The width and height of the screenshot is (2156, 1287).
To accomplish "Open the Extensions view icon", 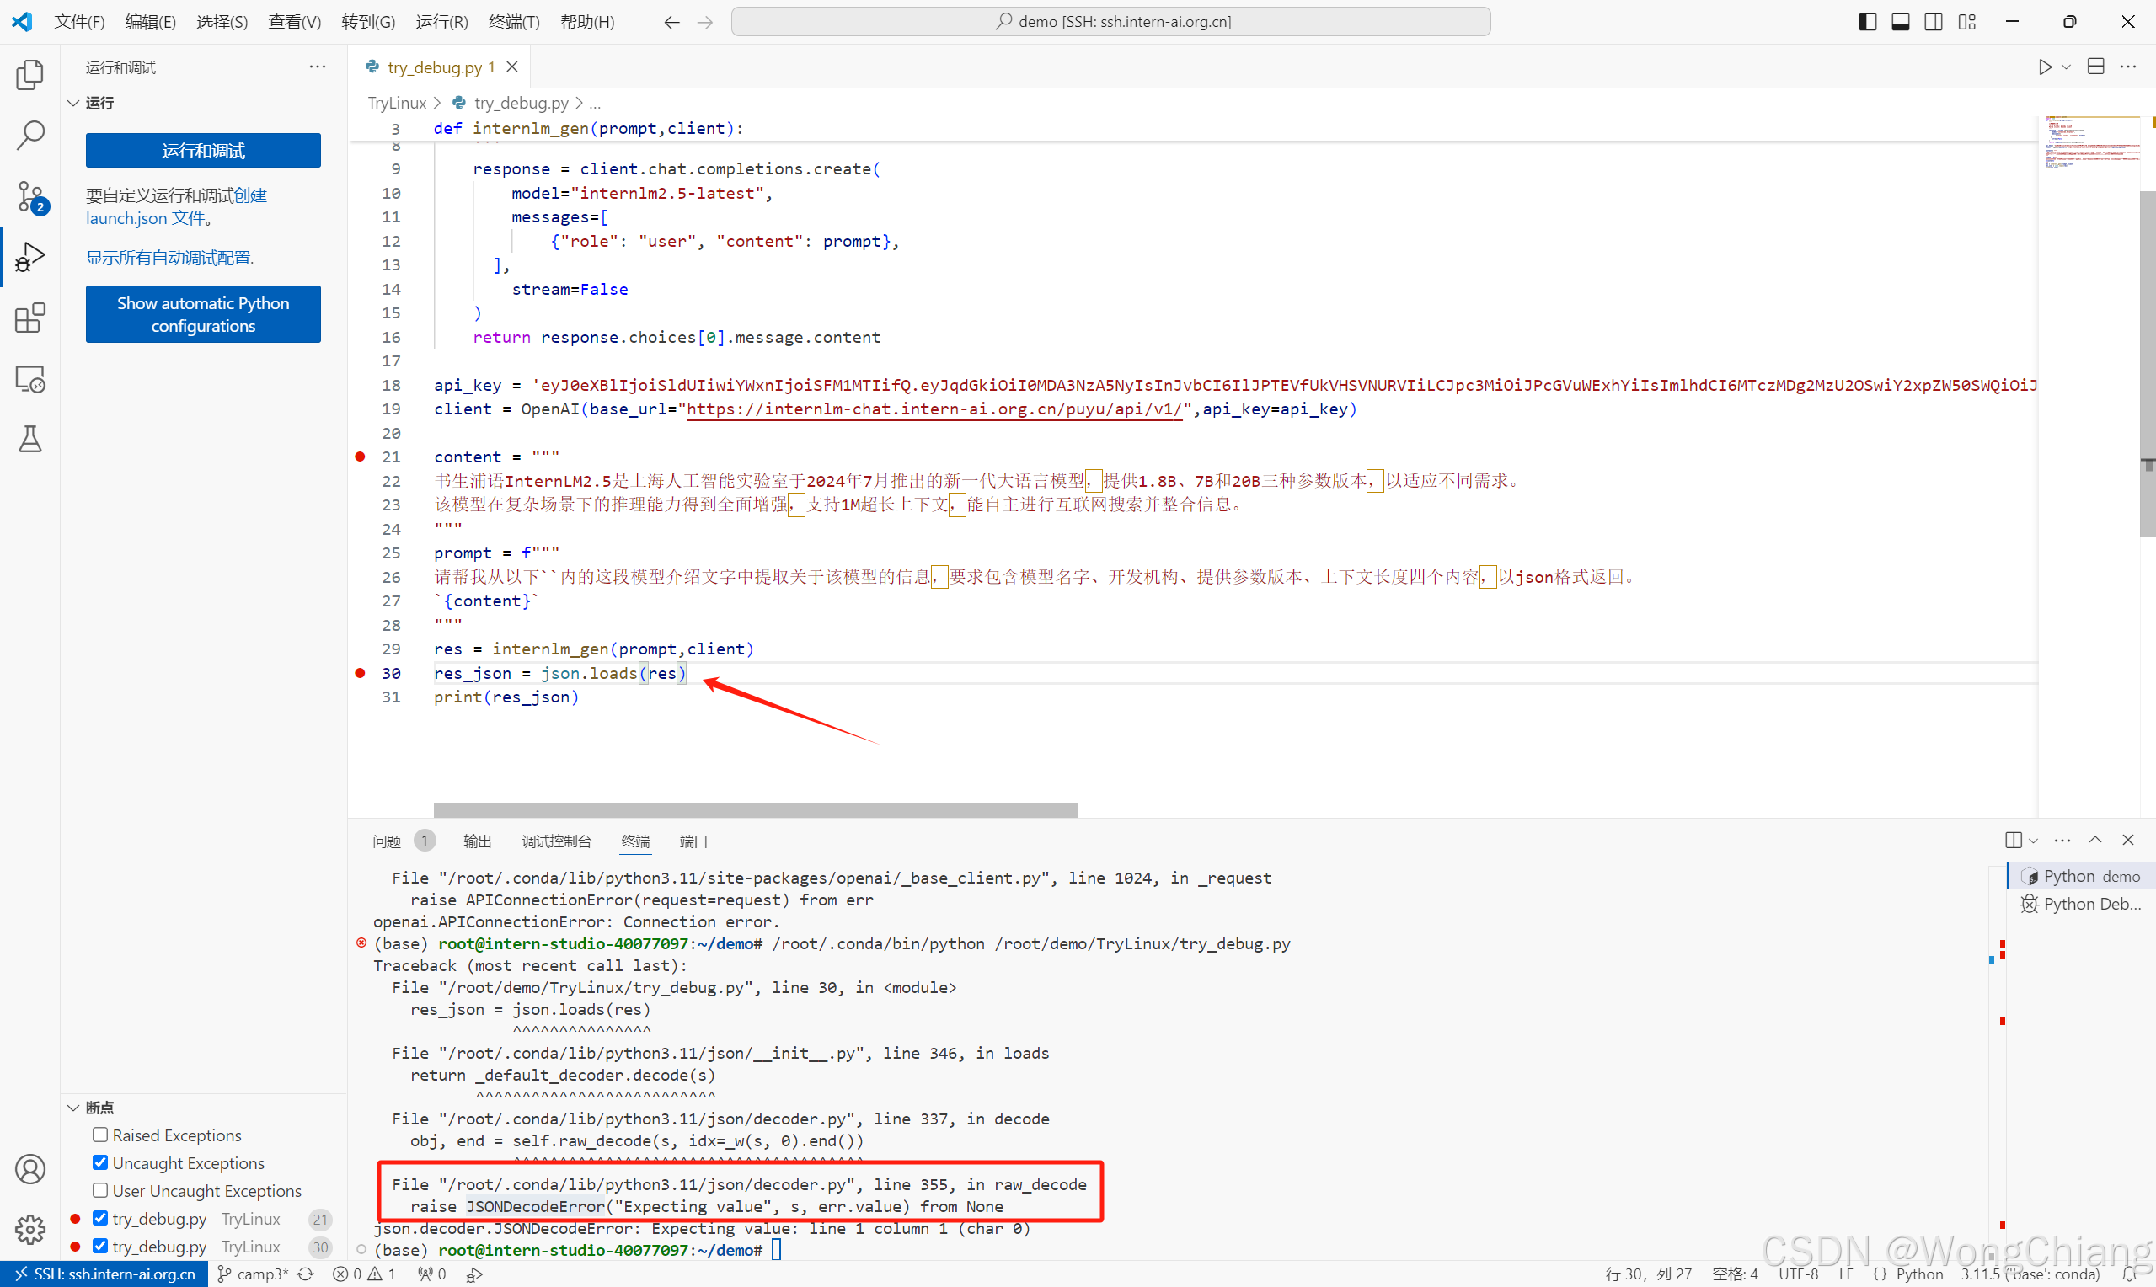I will click(30, 318).
